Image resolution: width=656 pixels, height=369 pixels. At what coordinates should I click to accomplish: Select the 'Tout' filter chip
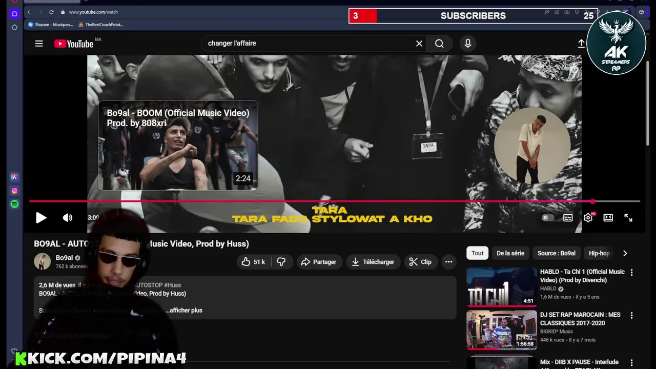(478, 253)
